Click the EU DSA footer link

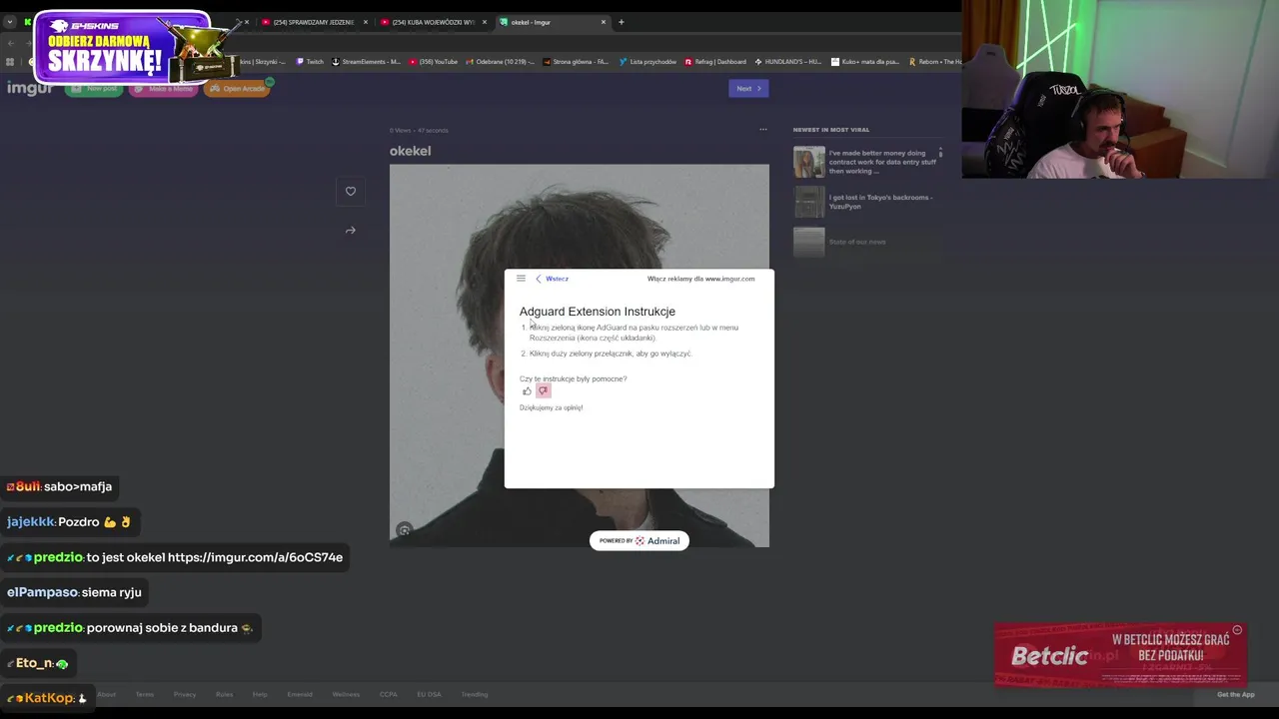(x=429, y=694)
